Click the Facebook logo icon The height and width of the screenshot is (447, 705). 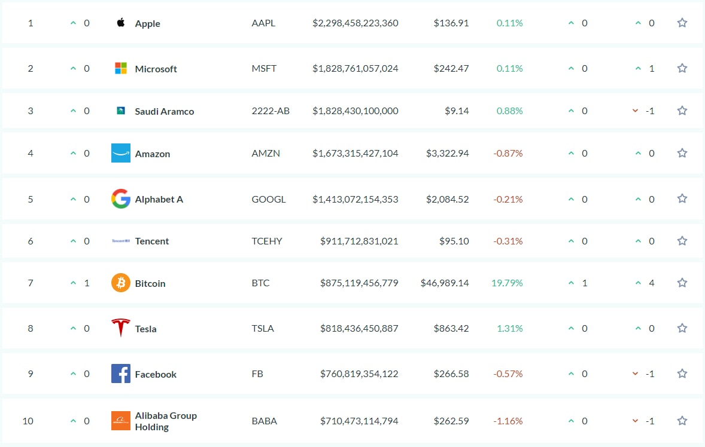click(x=121, y=373)
